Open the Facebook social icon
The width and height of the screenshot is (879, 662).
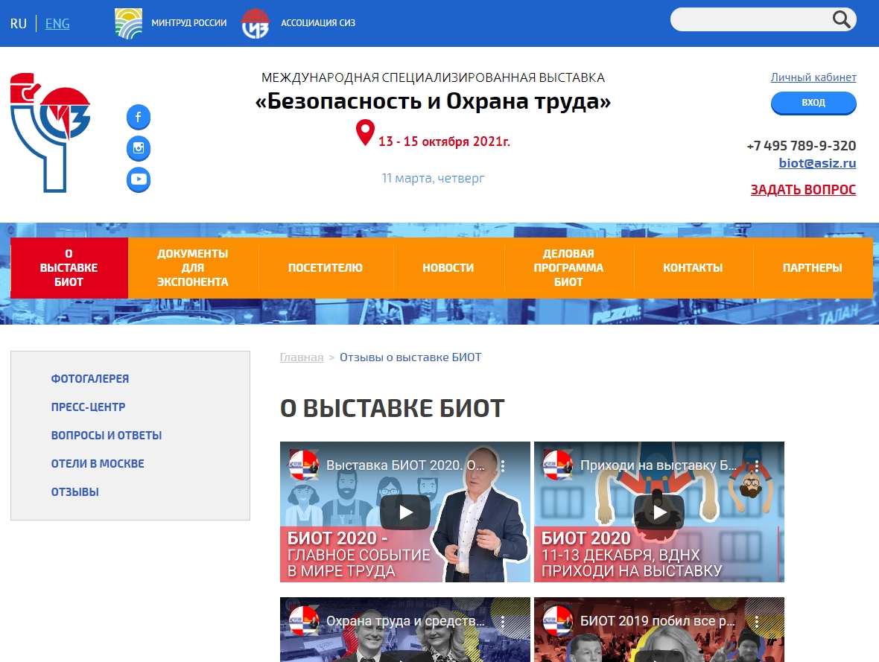pyautogui.click(x=139, y=117)
